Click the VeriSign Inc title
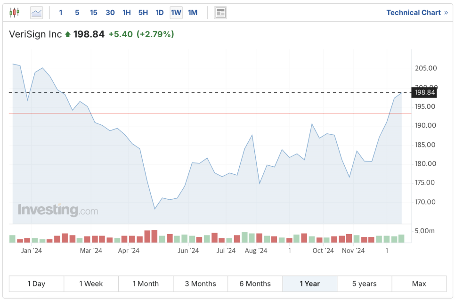 [35, 34]
